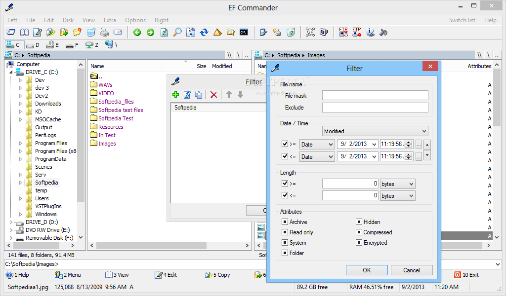Click the new folder icon with spark
The height and width of the screenshot is (296, 506).
tap(77, 32)
